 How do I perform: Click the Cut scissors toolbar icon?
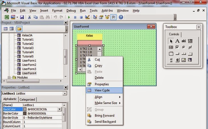click(x=29, y=17)
